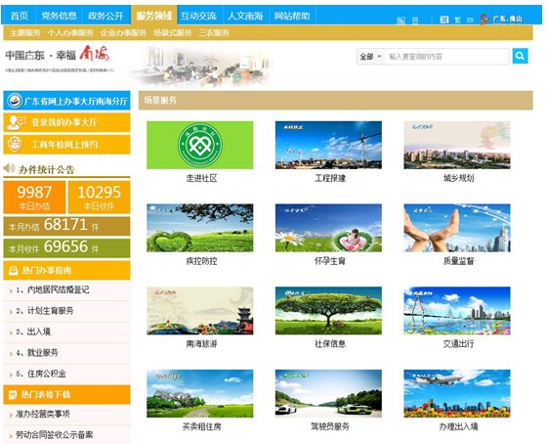548x444 pixels.
Task: Open the 劳动合同签收公示备案 link
Action: 54,435
